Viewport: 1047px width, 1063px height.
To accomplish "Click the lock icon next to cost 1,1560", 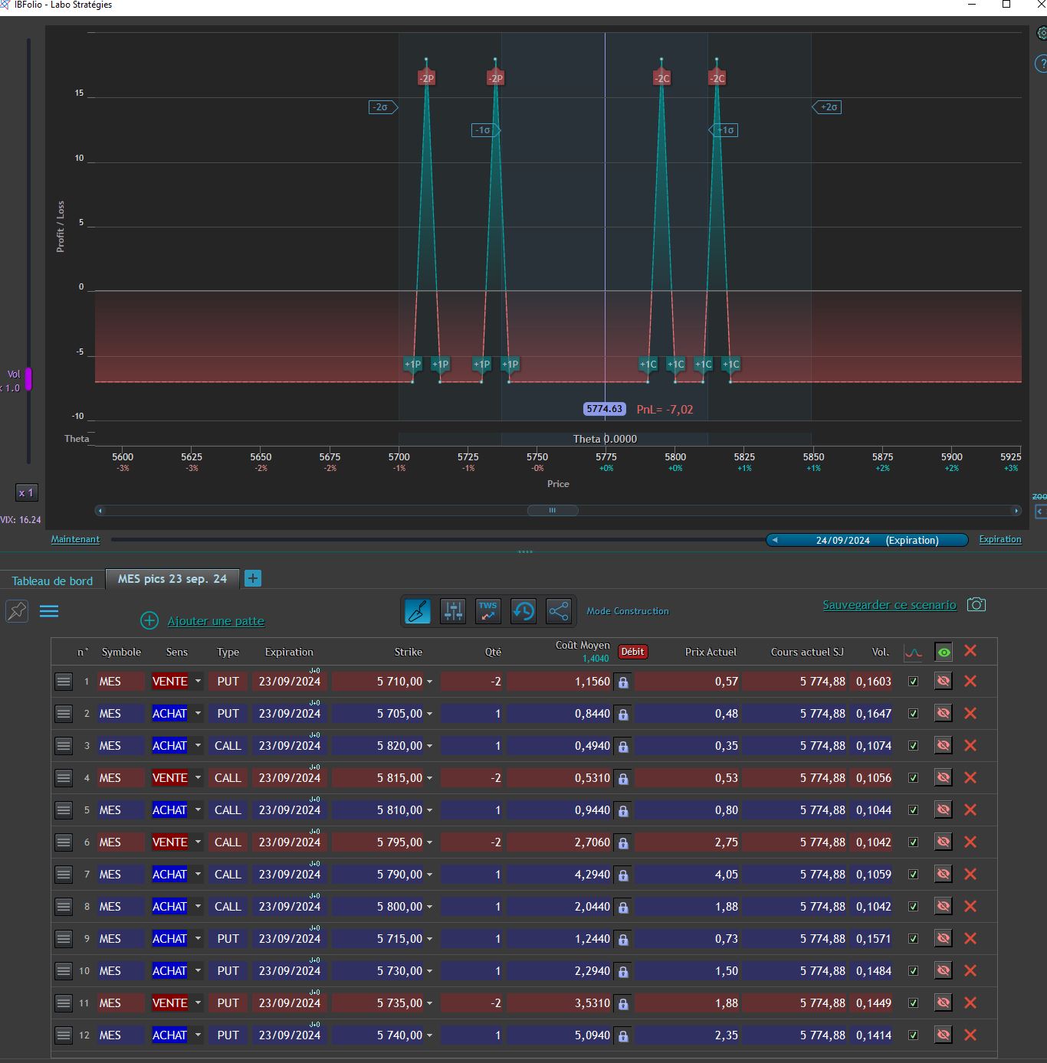I will (623, 682).
